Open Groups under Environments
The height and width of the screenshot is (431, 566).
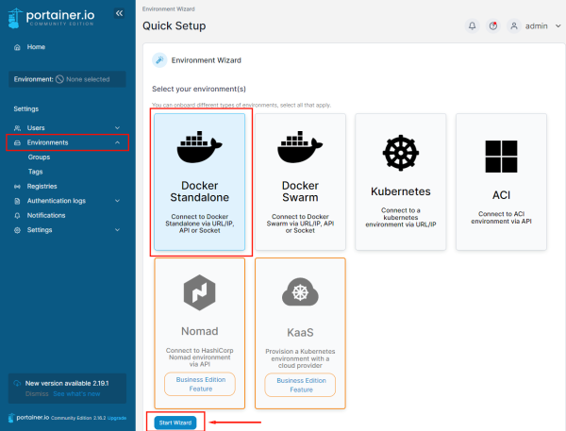coord(39,157)
